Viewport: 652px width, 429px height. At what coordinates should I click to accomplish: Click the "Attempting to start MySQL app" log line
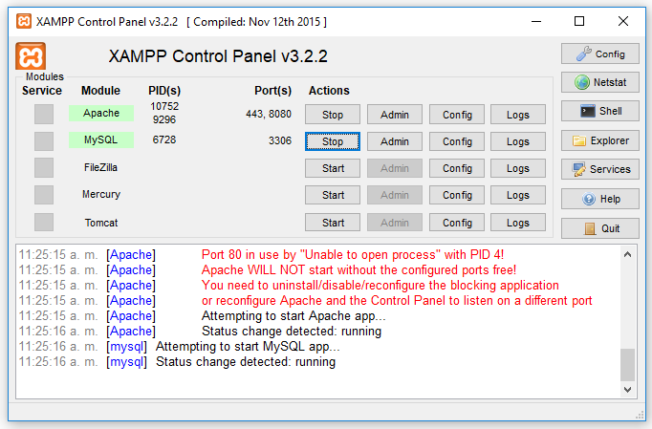pos(248,346)
